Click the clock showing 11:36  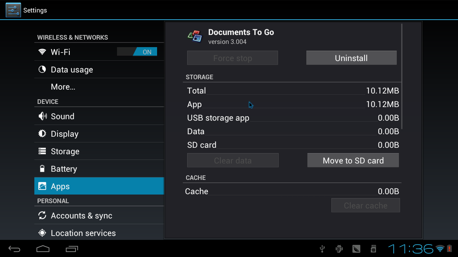411,248
